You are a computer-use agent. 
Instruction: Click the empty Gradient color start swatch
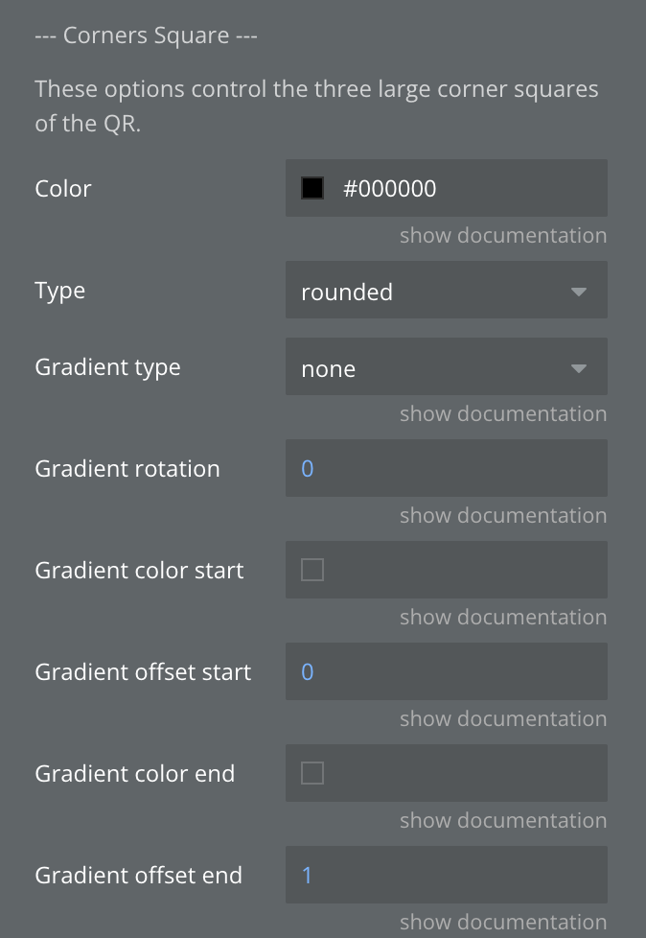click(x=312, y=571)
